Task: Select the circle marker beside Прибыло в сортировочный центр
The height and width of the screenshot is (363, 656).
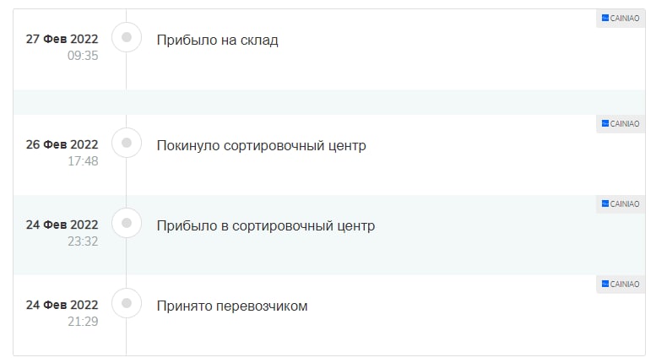Action: tap(127, 223)
